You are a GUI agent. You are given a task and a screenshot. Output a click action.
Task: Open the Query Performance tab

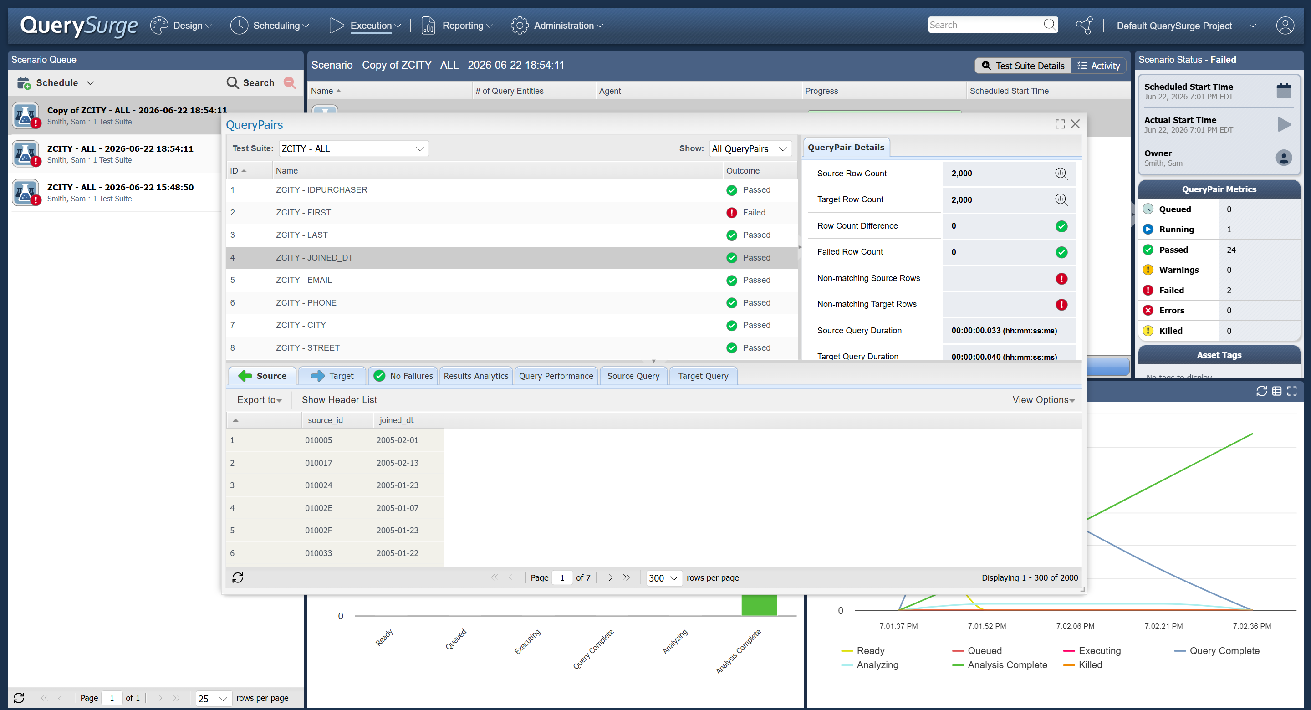pos(556,376)
